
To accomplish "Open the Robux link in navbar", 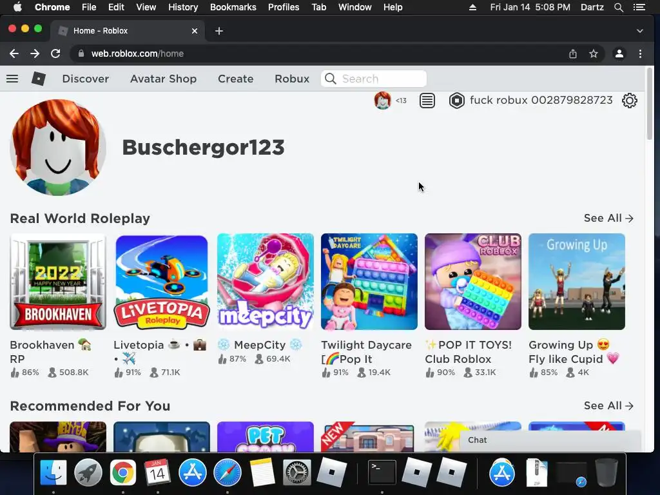I will (292, 79).
